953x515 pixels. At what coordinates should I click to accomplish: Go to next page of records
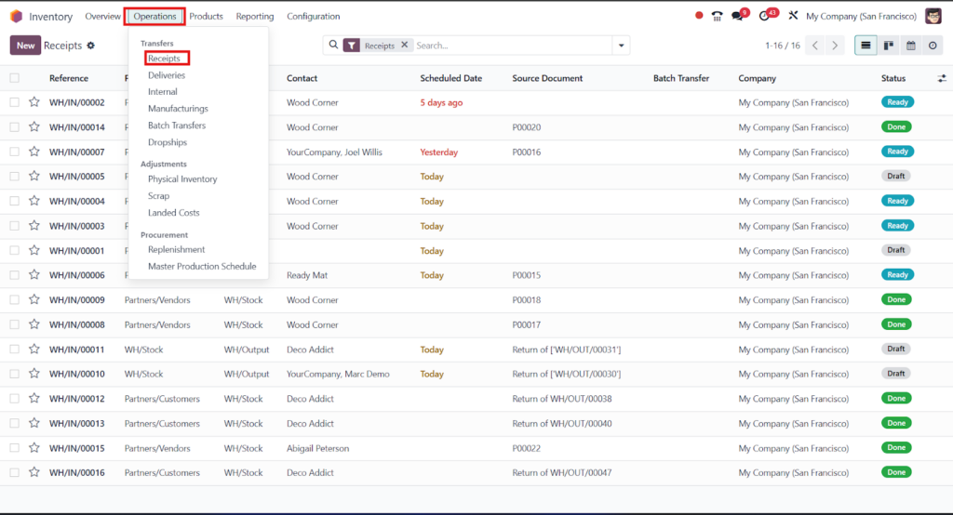(x=835, y=46)
